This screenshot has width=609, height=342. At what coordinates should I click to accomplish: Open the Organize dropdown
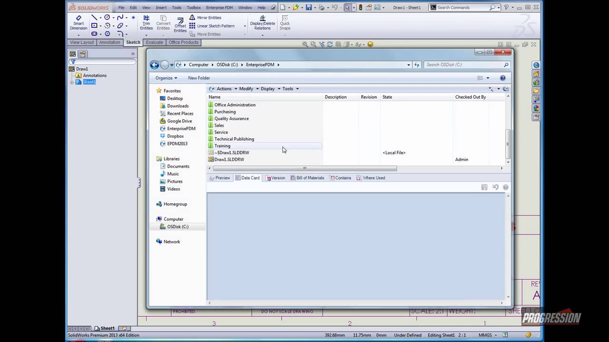(x=166, y=78)
